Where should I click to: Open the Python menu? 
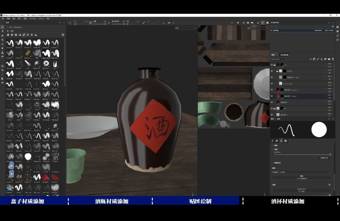pos(41,19)
